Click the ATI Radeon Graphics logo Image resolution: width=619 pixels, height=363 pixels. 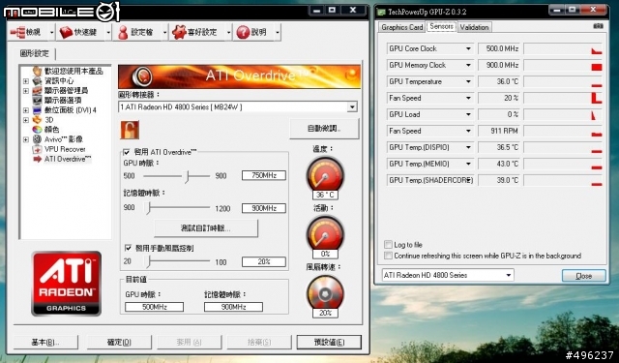[x=67, y=284]
